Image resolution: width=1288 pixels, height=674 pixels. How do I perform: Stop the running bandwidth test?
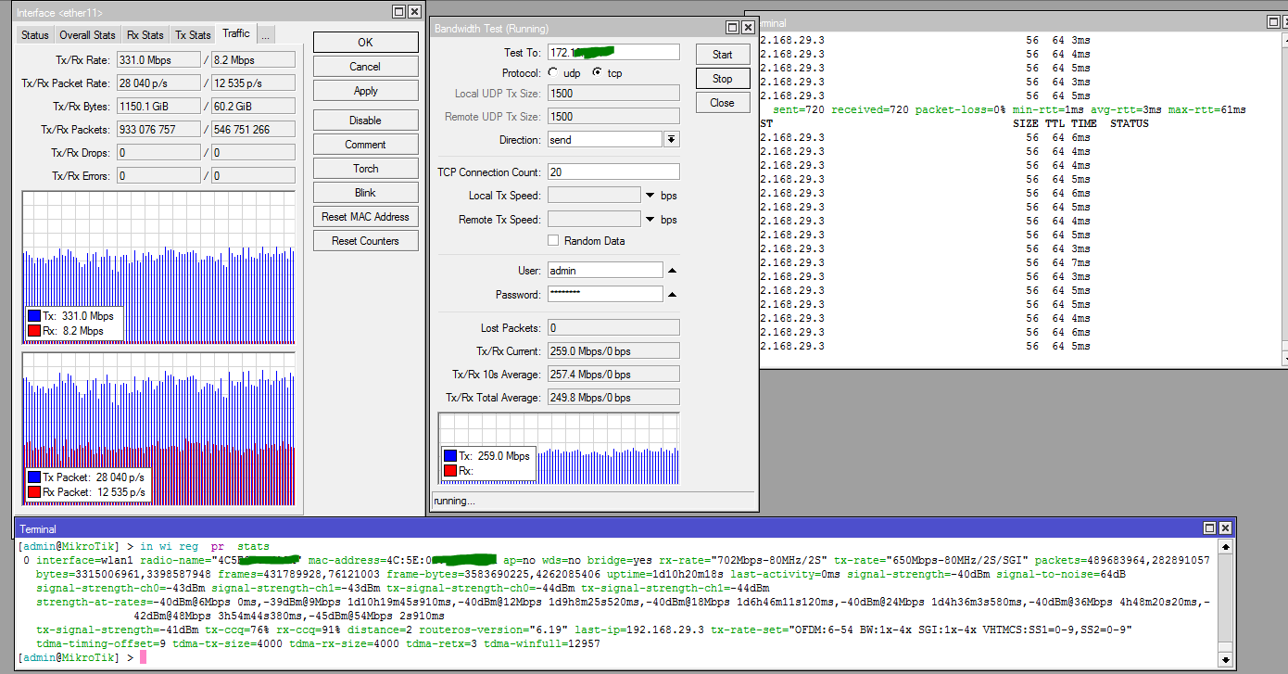pyautogui.click(x=722, y=79)
